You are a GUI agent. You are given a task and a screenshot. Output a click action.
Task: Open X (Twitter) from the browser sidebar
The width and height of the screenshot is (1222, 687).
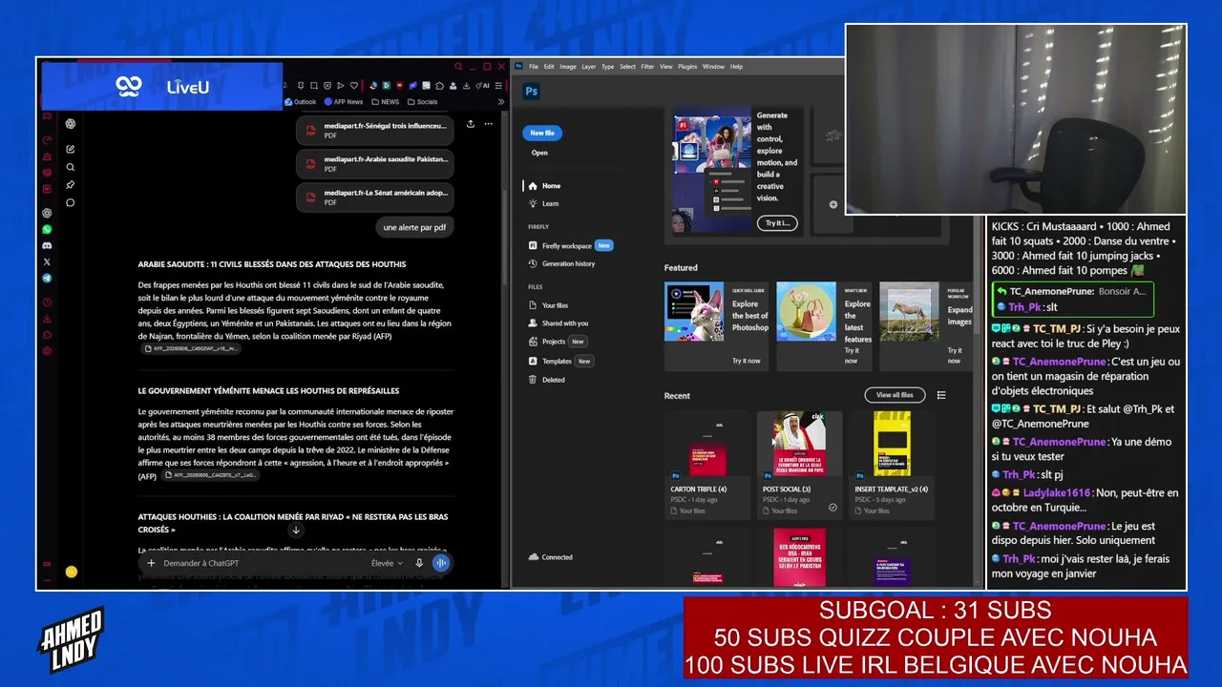point(47,261)
